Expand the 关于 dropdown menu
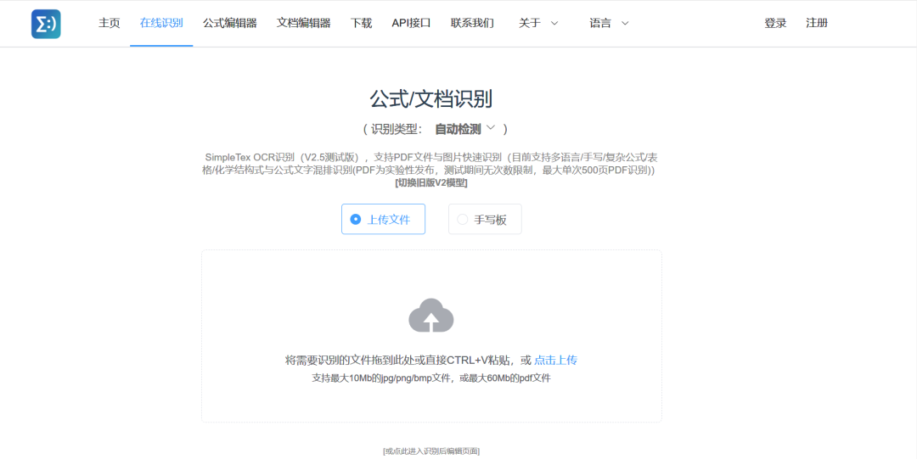 538,23
